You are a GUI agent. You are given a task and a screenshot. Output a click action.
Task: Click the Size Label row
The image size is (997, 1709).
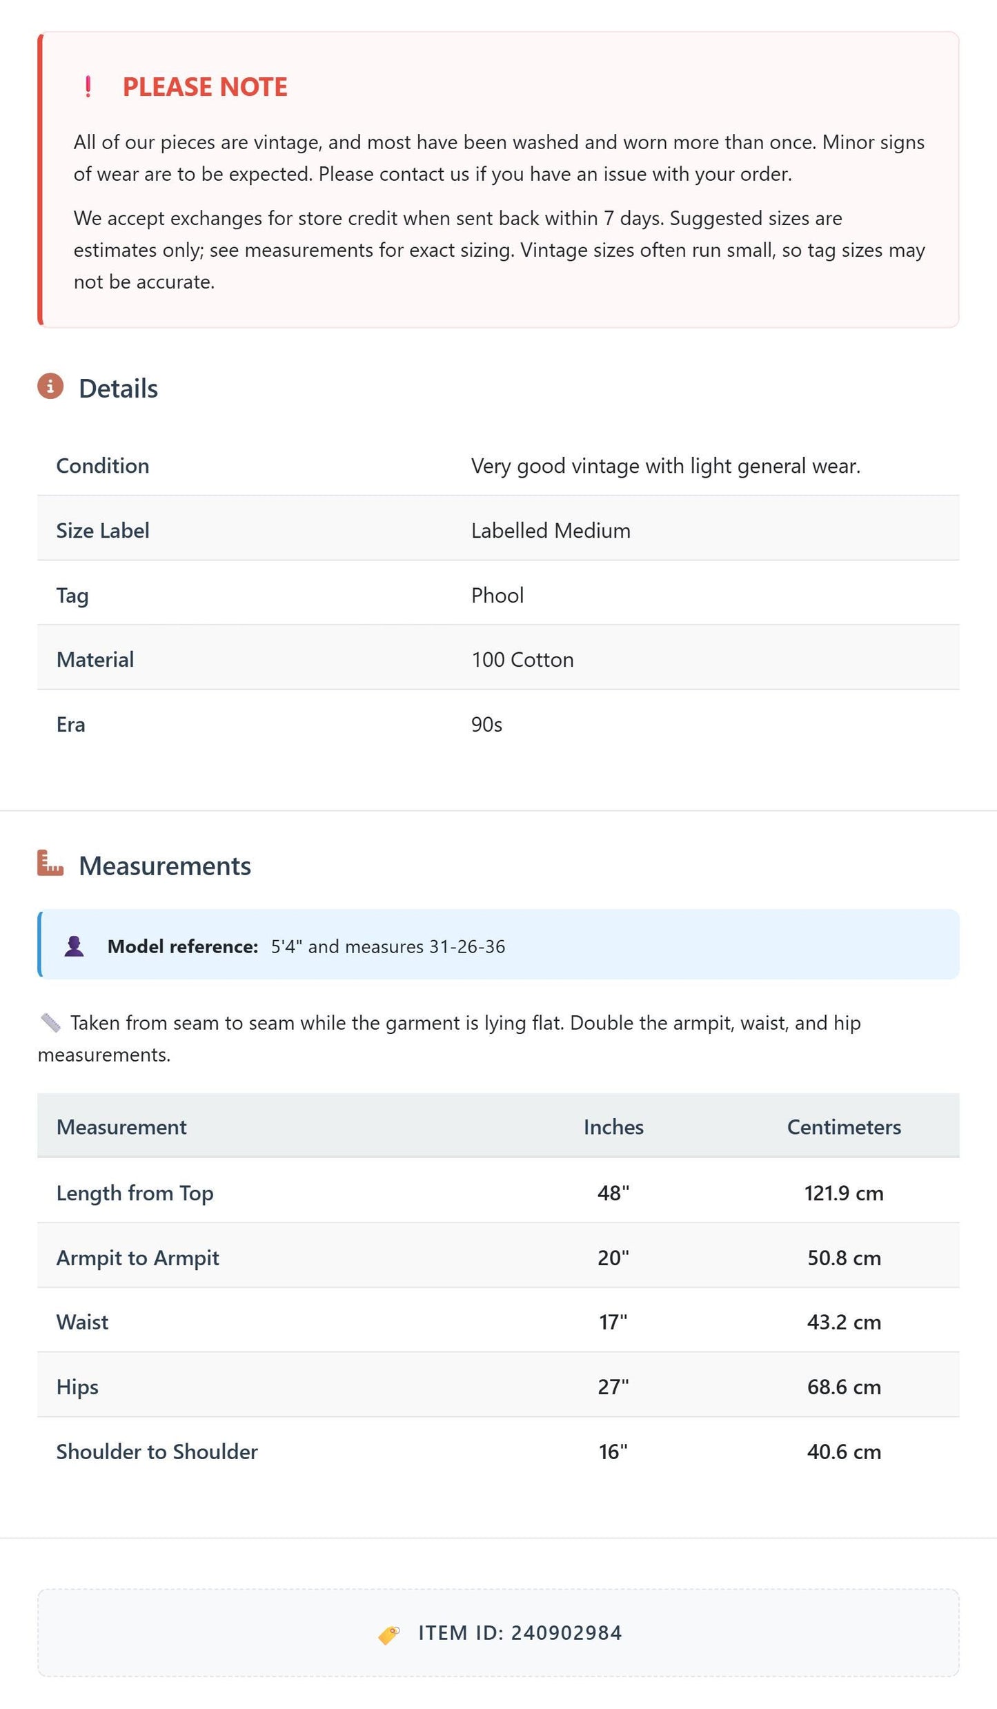pos(498,530)
